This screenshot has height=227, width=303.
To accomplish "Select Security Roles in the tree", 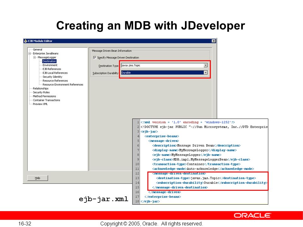I will [x=41, y=92].
